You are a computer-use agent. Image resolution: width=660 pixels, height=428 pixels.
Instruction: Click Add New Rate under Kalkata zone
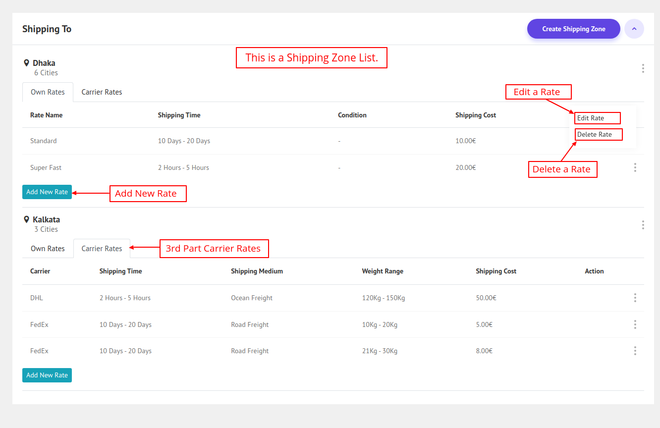pyautogui.click(x=47, y=375)
